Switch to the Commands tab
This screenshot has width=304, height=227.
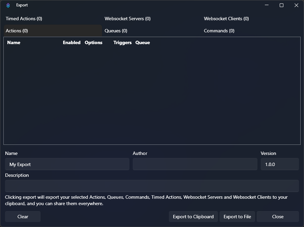tap(219, 31)
